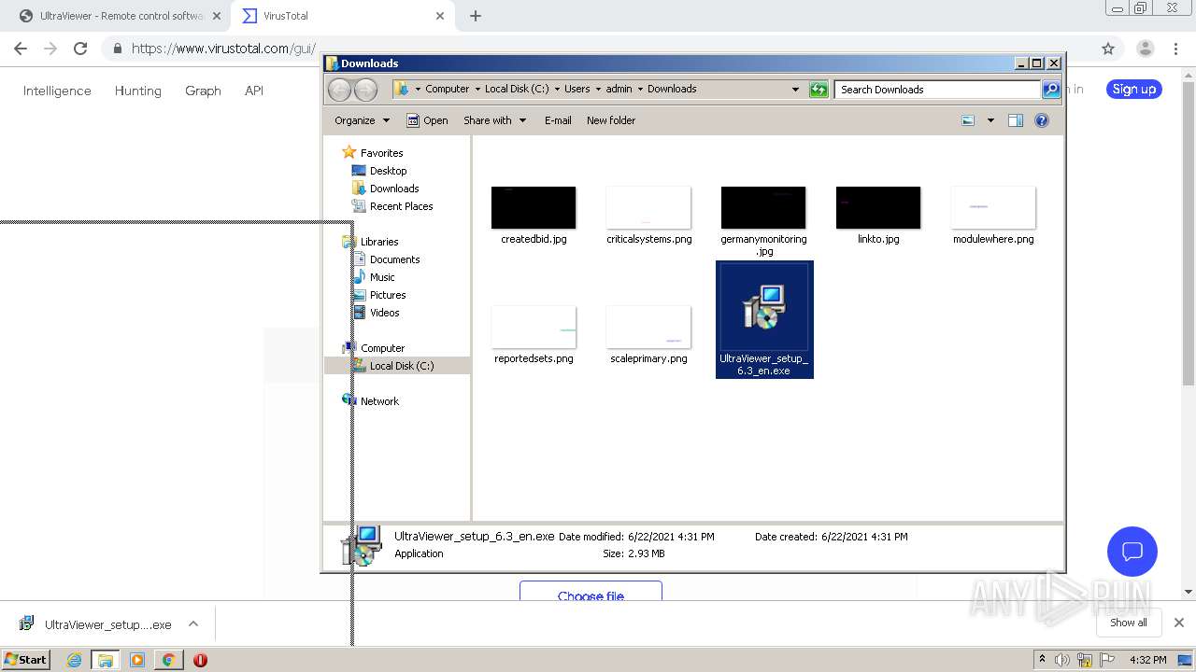
Task: Open download item options chevron
Action: pos(193,623)
